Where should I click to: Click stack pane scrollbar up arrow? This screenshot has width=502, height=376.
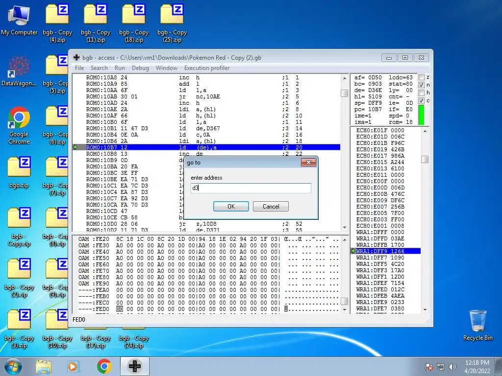(425, 131)
